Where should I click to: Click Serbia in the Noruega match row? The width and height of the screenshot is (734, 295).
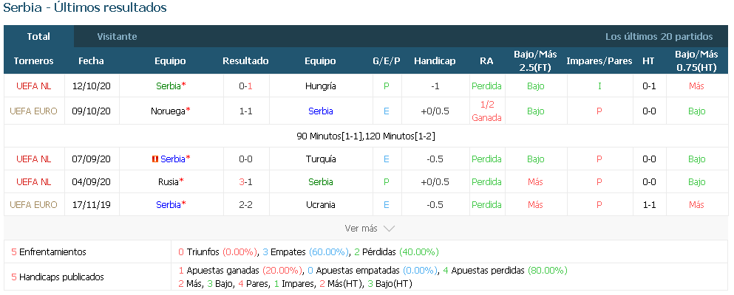tap(321, 111)
